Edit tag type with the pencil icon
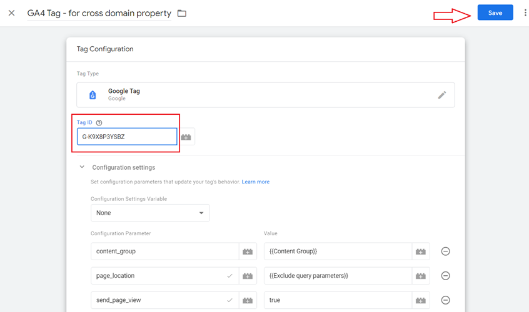Screen dimensions: 529x312 442,95
